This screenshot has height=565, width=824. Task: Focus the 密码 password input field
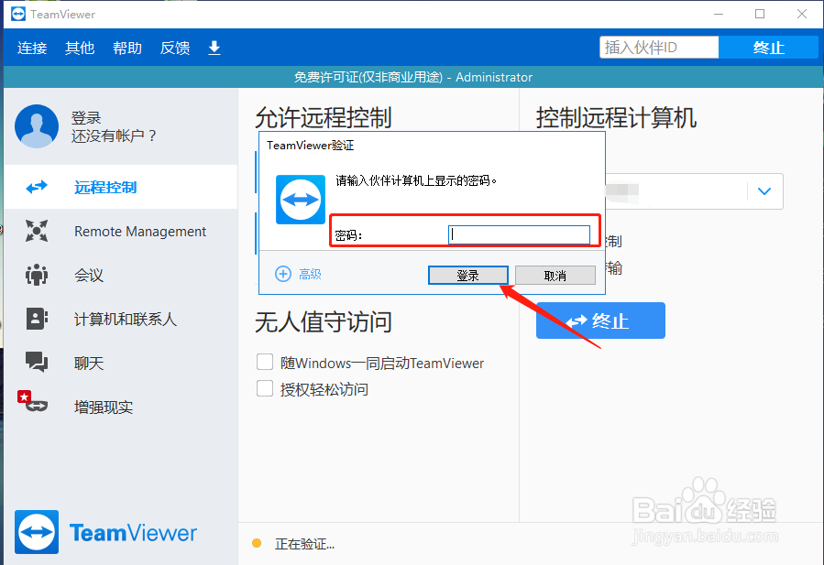(519, 234)
